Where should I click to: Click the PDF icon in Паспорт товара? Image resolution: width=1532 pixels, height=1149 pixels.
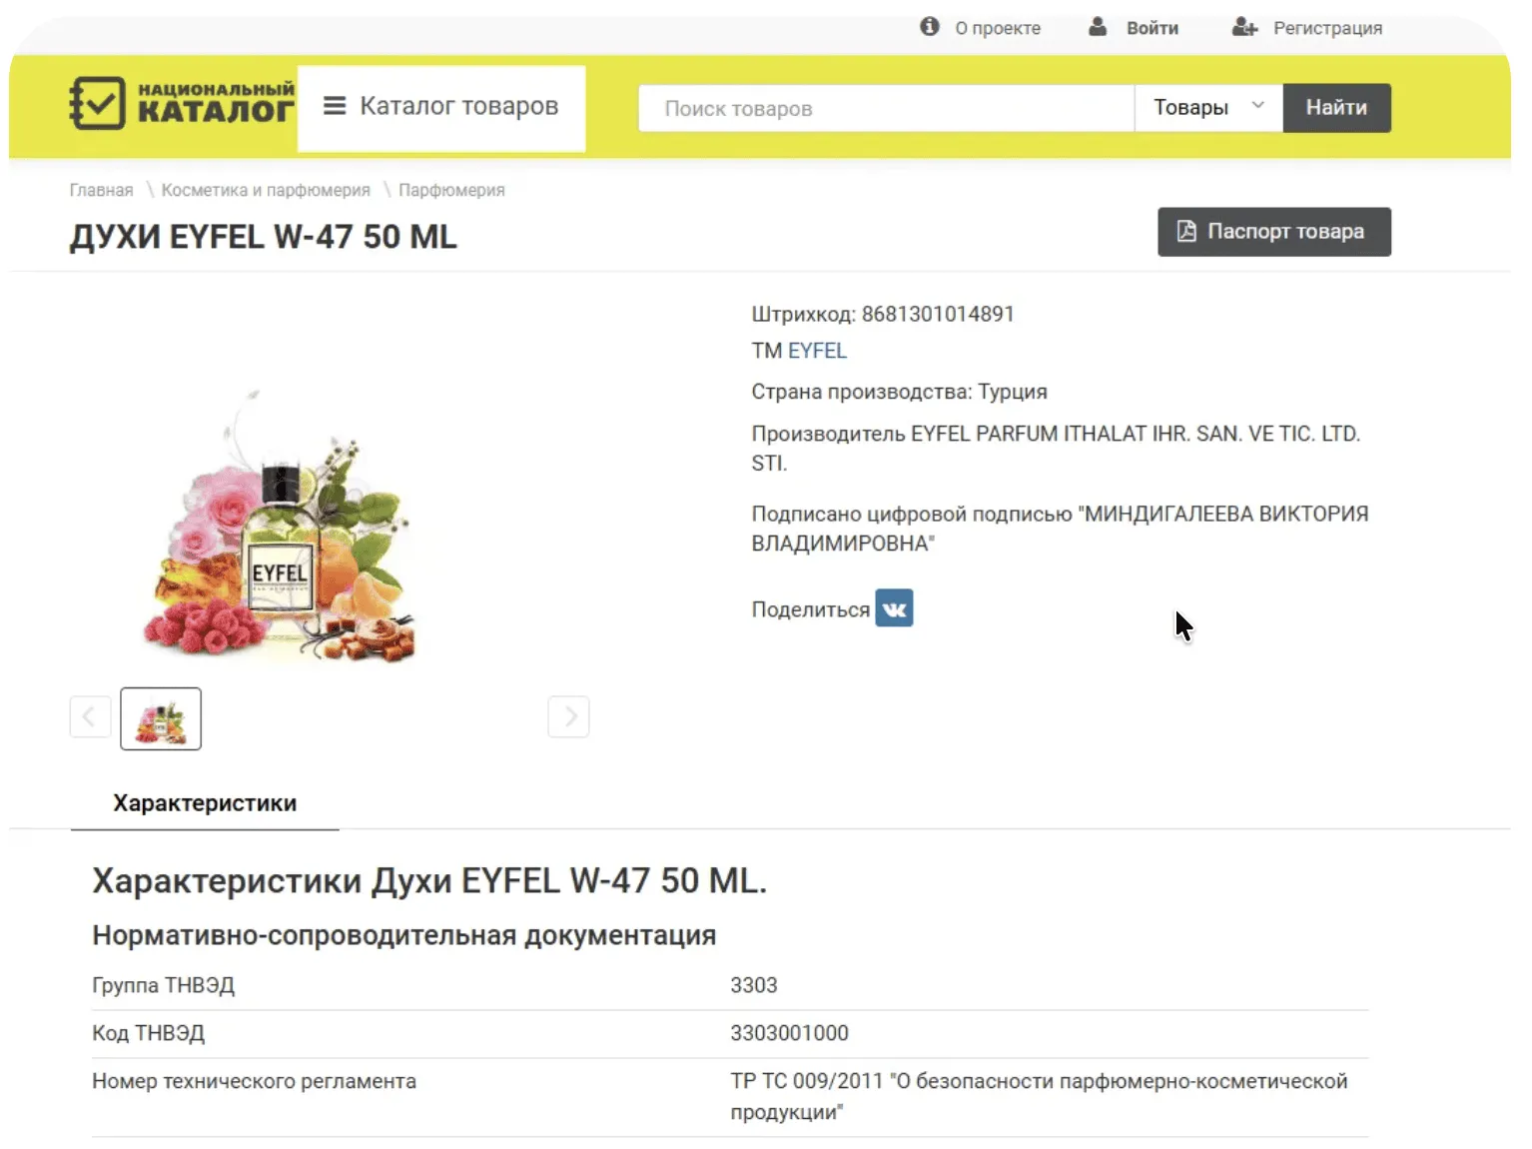[x=1186, y=231]
